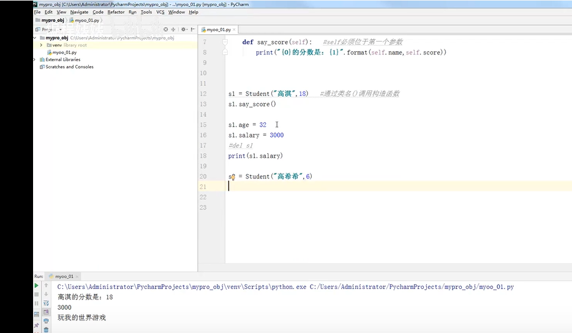Image resolution: width=572 pixels, height=333 pixels.
Task: Pin the Run tab
Action: (37, 325)
